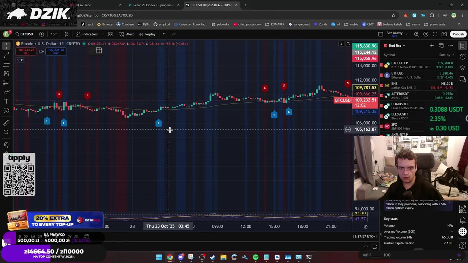Open File Explorer from the taskbar
468x263 pixels.
[x=223, y=257]
